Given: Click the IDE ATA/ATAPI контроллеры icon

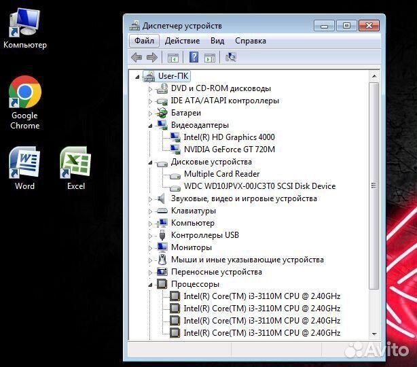Looking at the screenshot, I should (x=162, y=101).
